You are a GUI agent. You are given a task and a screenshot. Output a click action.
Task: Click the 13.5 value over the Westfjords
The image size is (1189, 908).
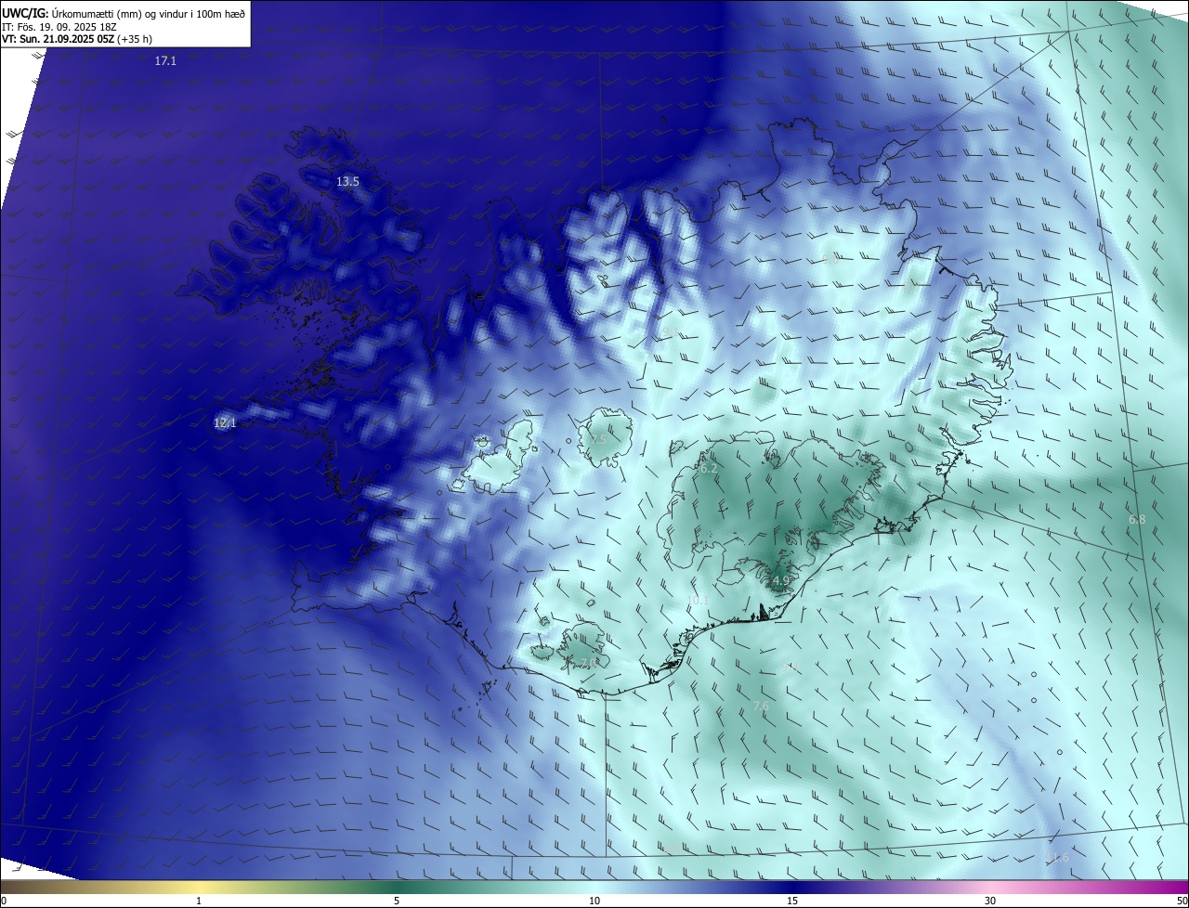click(x=347, y=182)
